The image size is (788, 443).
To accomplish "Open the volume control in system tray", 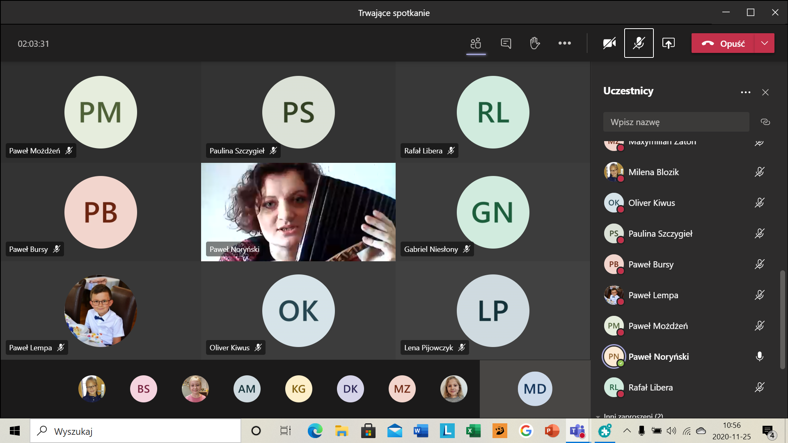I will (671, 431).
